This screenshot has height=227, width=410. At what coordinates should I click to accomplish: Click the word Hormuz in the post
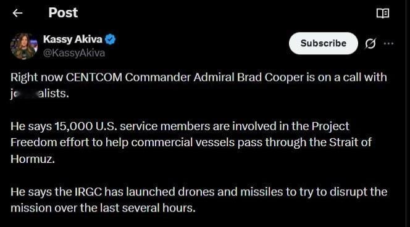coord(33,159)
